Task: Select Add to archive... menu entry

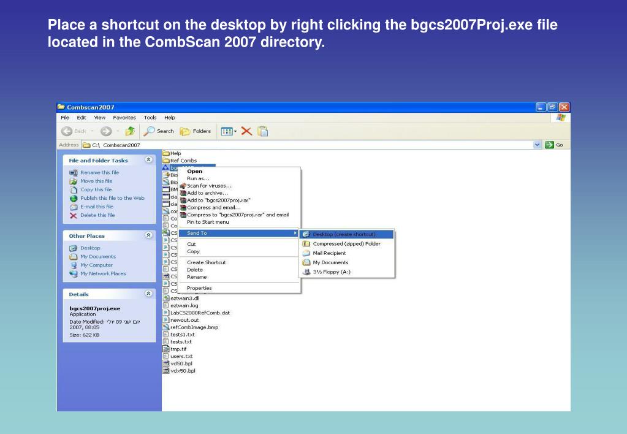Action: 239,193
